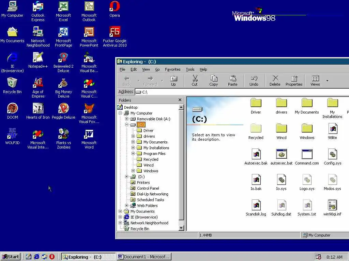
Task: Select the Command.com file
Action: coord(307,156)
